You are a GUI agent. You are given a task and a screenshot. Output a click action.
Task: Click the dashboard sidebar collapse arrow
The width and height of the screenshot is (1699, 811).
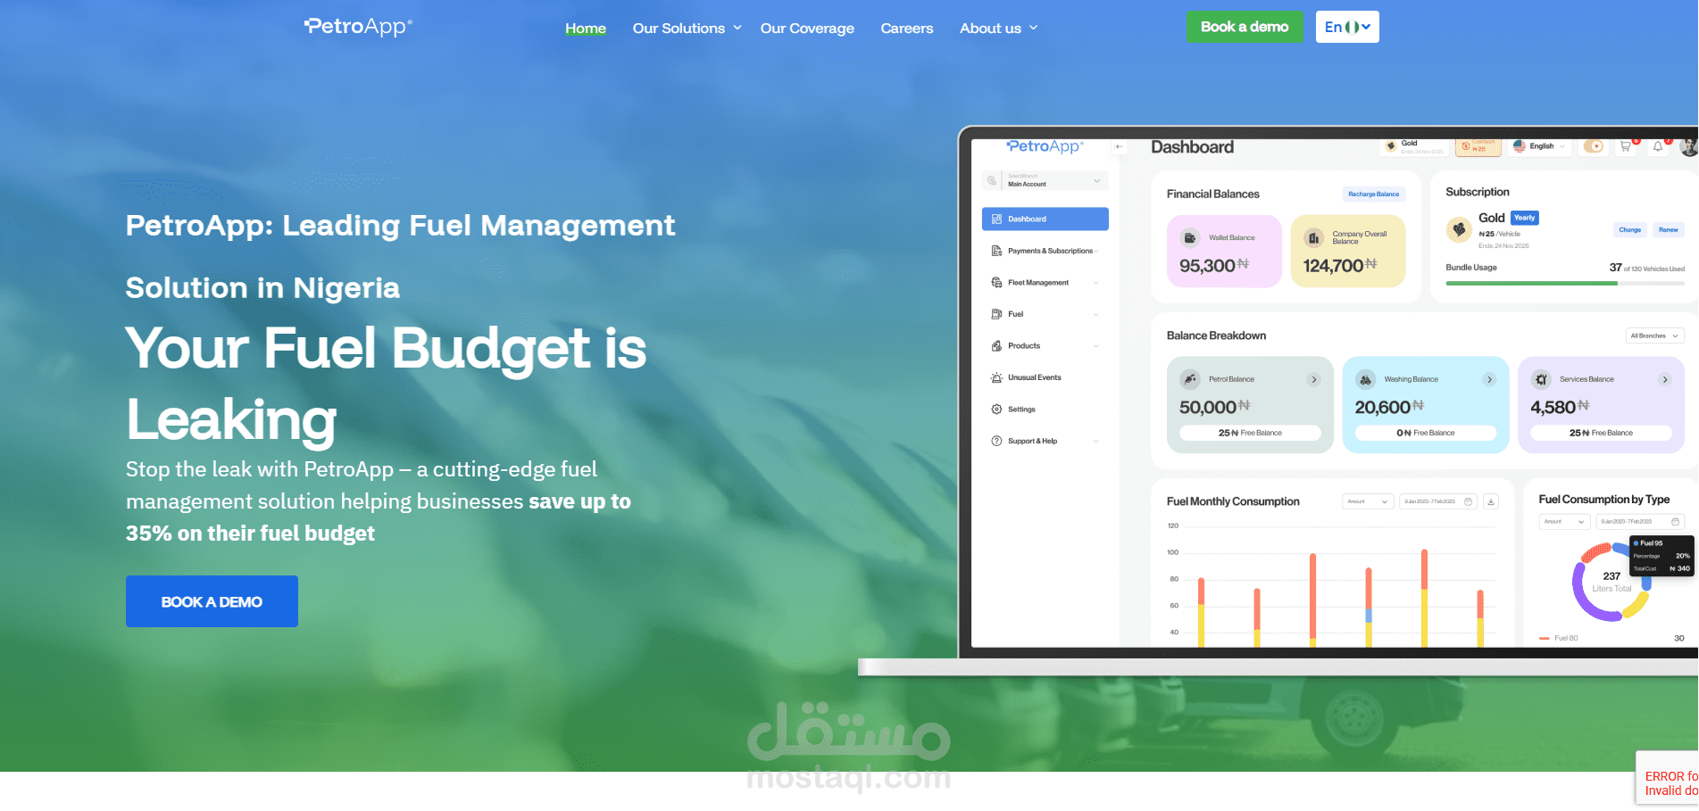1119,146
